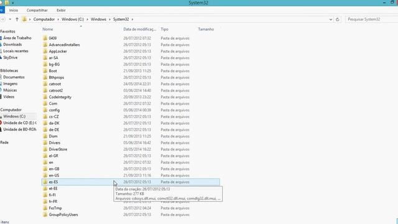Select Windows (C:) drive in navigation pane
398x224 pixels.
(14, 116)
